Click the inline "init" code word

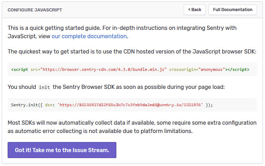tap(44, 87)
